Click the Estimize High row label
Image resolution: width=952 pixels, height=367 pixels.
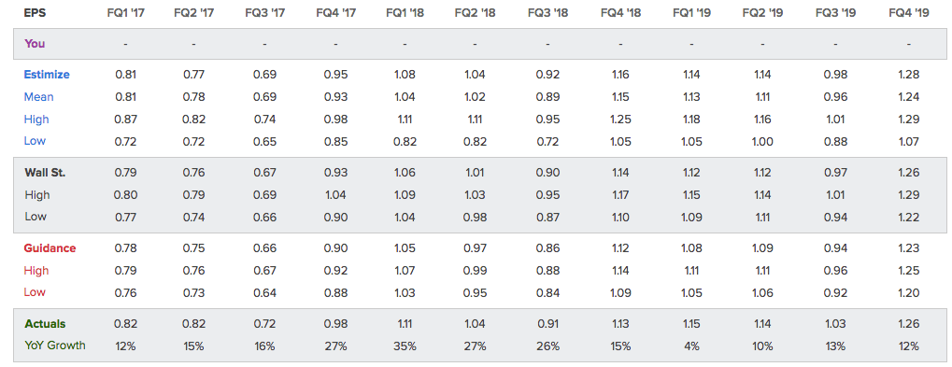tap(36, 119)
